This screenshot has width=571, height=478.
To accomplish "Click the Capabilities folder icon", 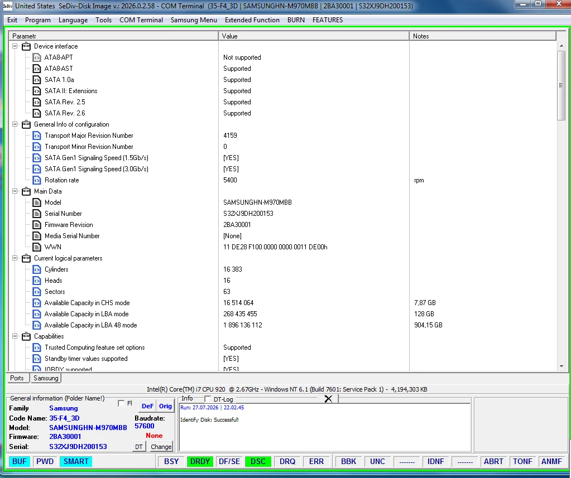I will (x=26, y=336).
